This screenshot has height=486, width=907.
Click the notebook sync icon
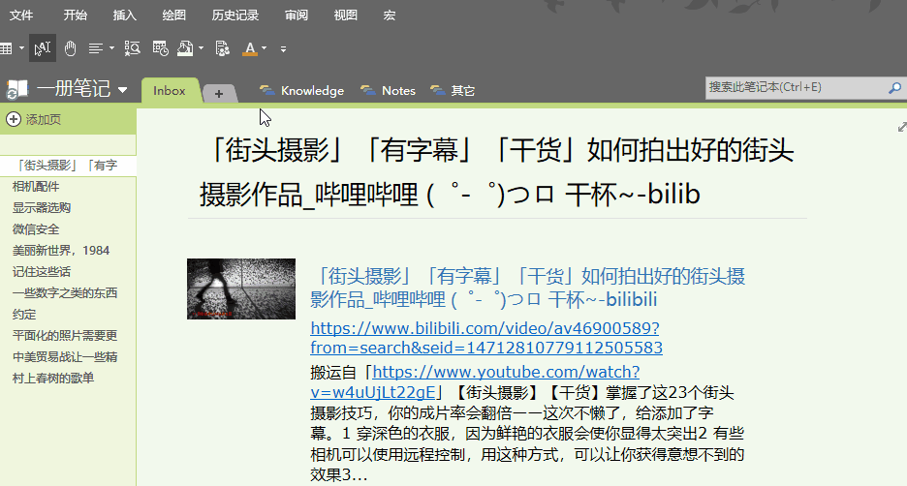16,90
